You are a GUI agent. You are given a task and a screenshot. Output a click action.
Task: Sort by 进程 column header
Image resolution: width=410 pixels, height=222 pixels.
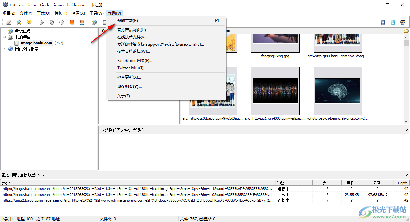tap(351, 183)
